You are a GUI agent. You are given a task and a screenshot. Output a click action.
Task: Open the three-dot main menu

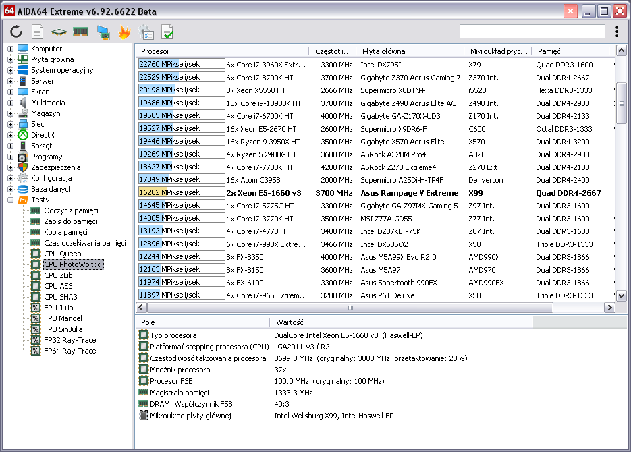pos(617,32)
